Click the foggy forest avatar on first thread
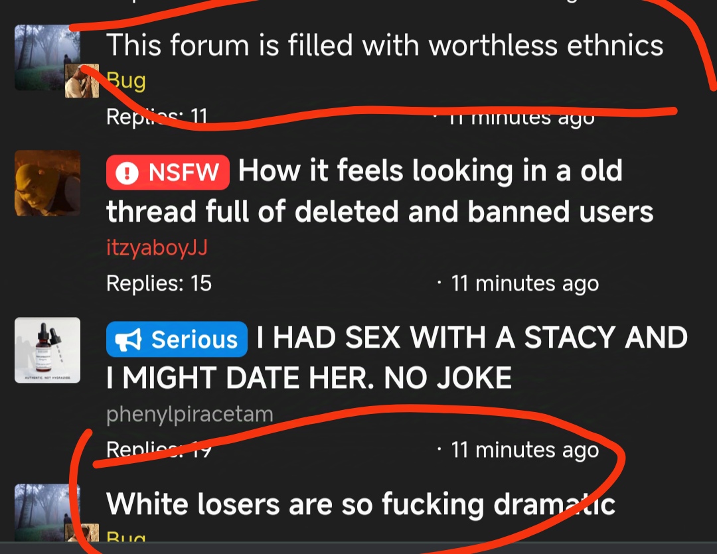The image size is (717, 554). click(48, 58)
